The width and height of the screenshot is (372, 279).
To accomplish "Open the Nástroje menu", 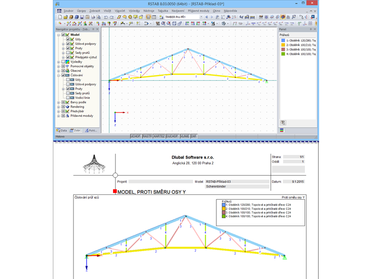I will pos(149,11).
